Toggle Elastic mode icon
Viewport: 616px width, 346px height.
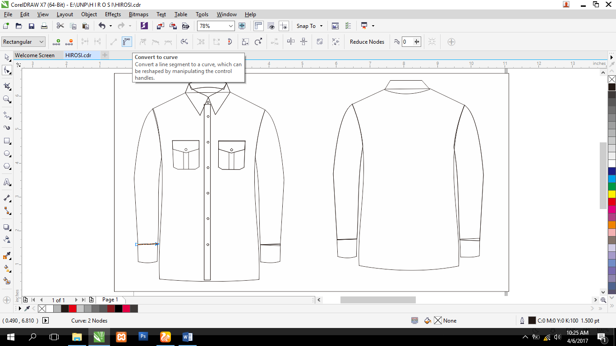(320, 42)
